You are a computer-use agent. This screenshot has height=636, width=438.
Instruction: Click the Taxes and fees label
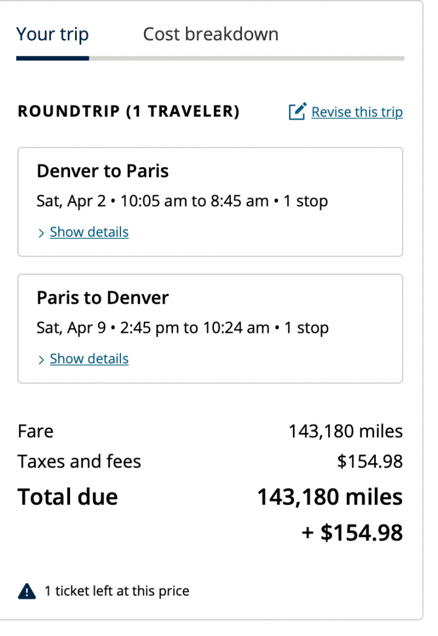click(79, 461)
